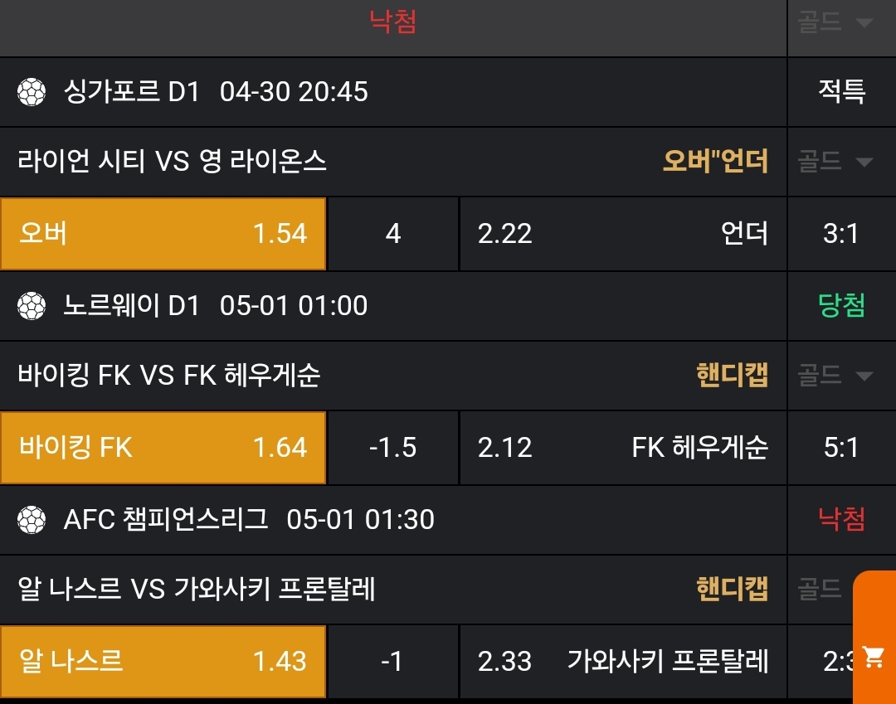Tap soccer ball icon beside AFC 챔피언스리그
This screenshot has height=704, width=896.
tap(32, 520)
